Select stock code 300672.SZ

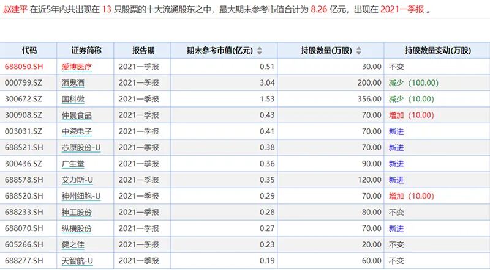(x=23, y=99)
